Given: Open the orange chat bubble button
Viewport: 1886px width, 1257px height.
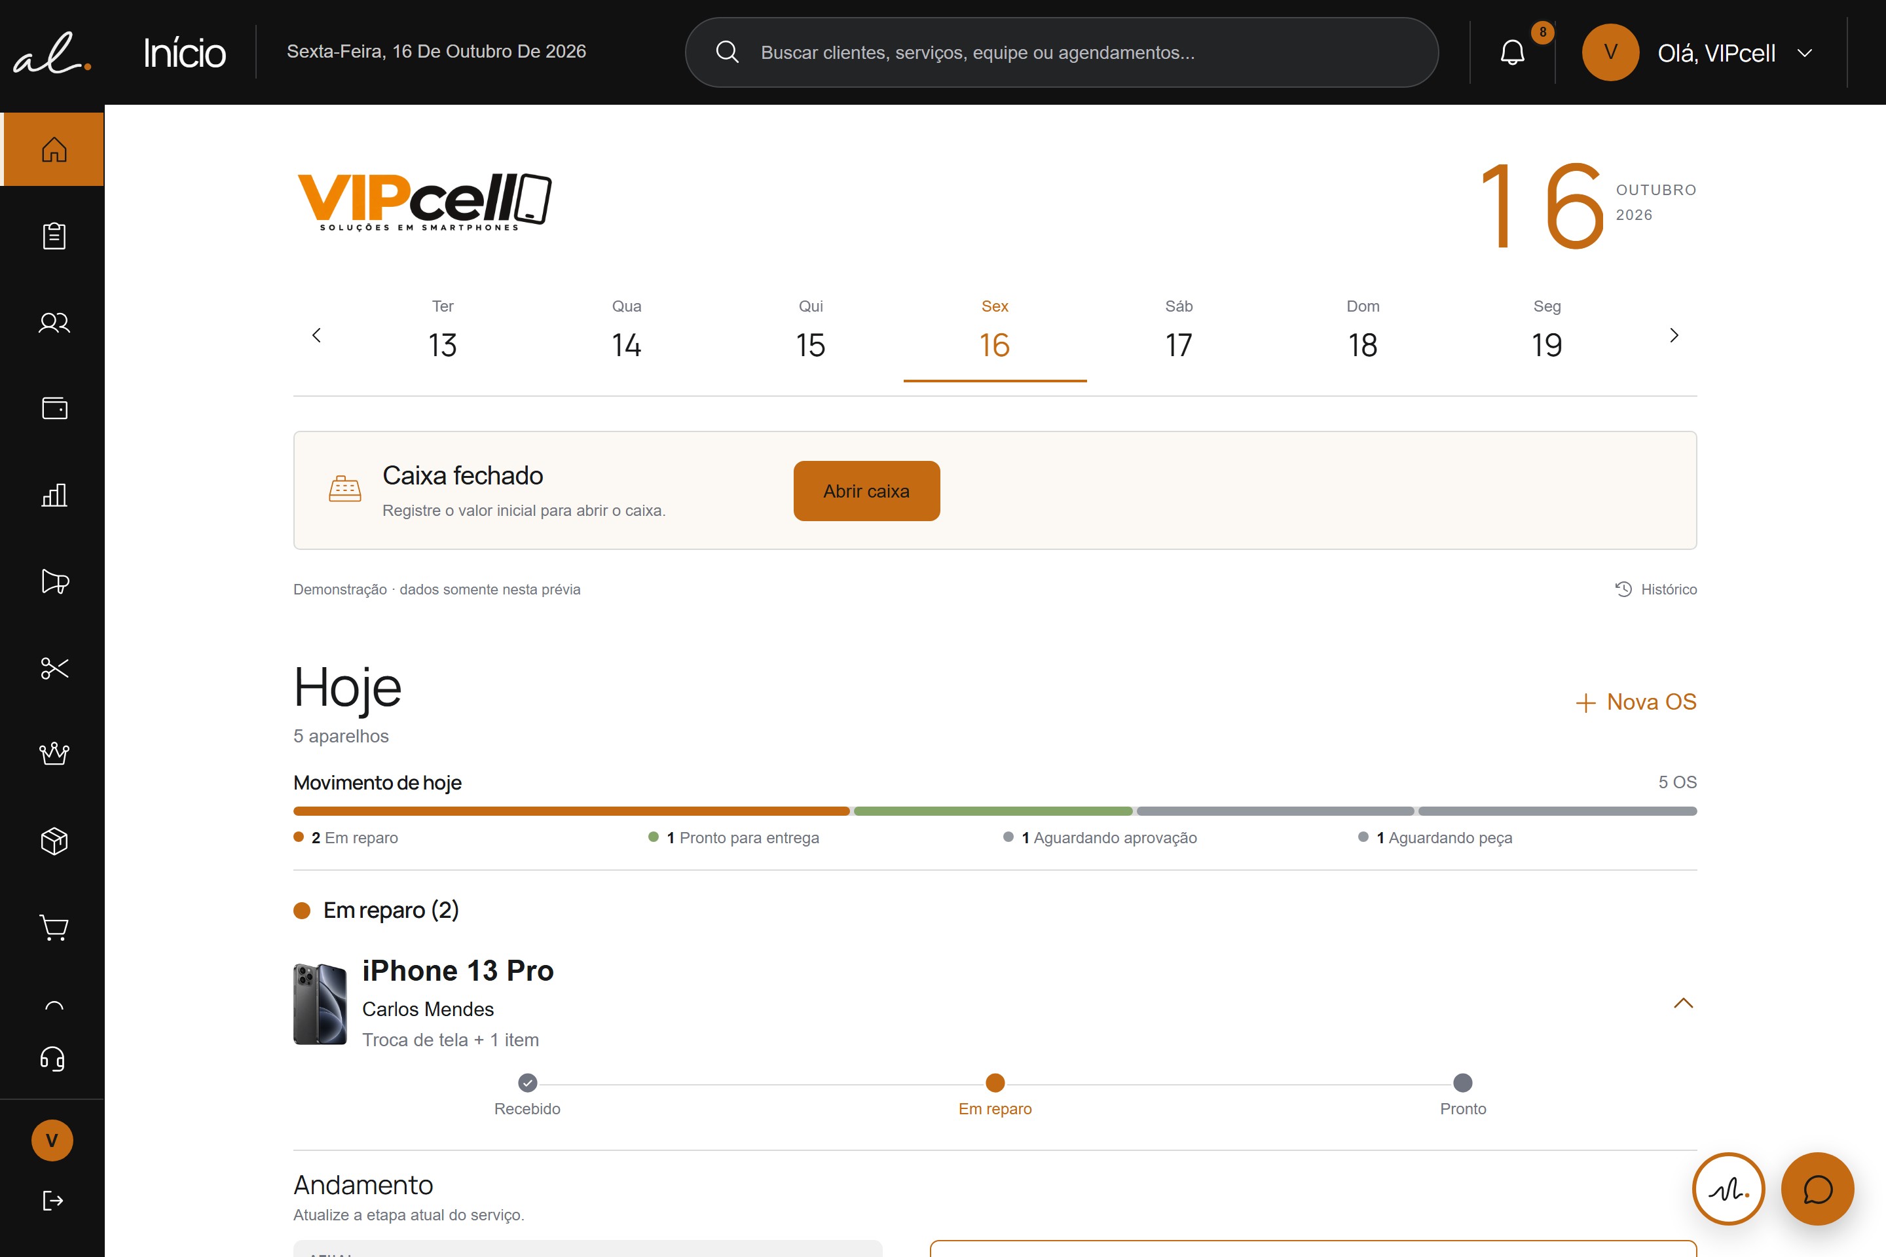Looking at the screenshot, I should (x=1817, y=1189).
